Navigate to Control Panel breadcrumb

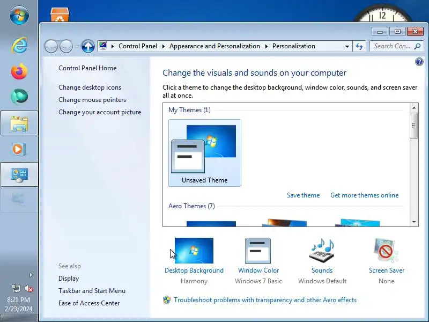138,46
